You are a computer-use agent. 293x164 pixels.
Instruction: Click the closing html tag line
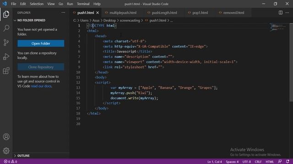[94, 113]
